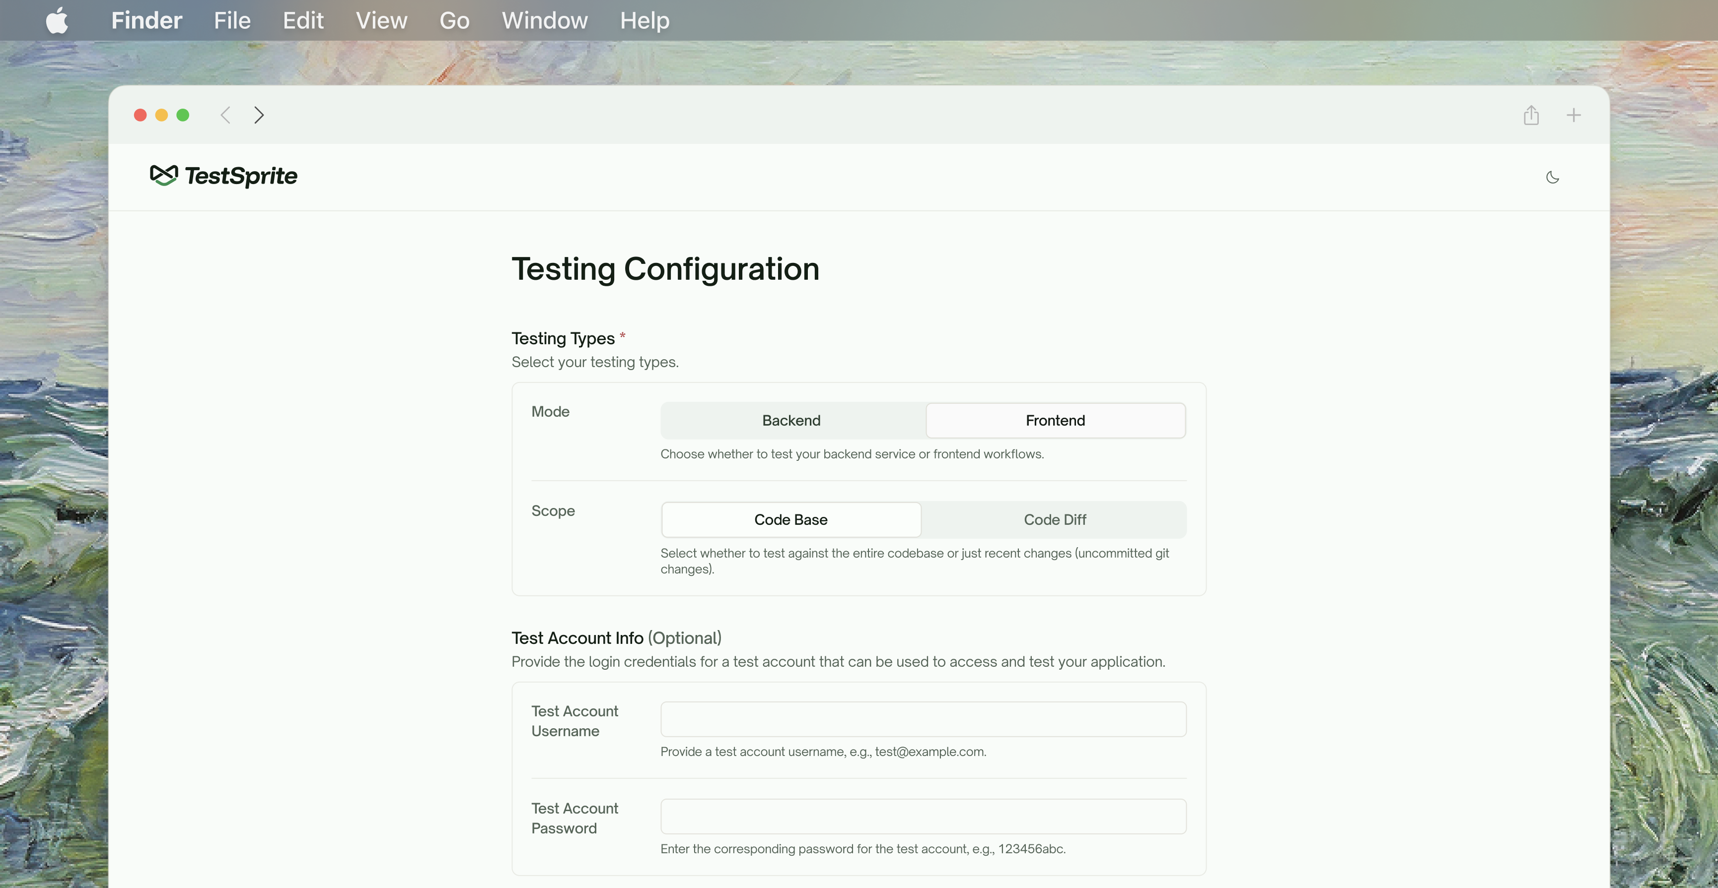Open the Edit menu
The width and height of the screenshot is (1718, 888).
[x=303, y=20]
